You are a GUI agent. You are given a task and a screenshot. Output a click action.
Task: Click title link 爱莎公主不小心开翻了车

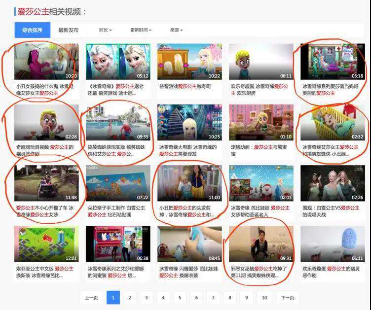(44, 208)
